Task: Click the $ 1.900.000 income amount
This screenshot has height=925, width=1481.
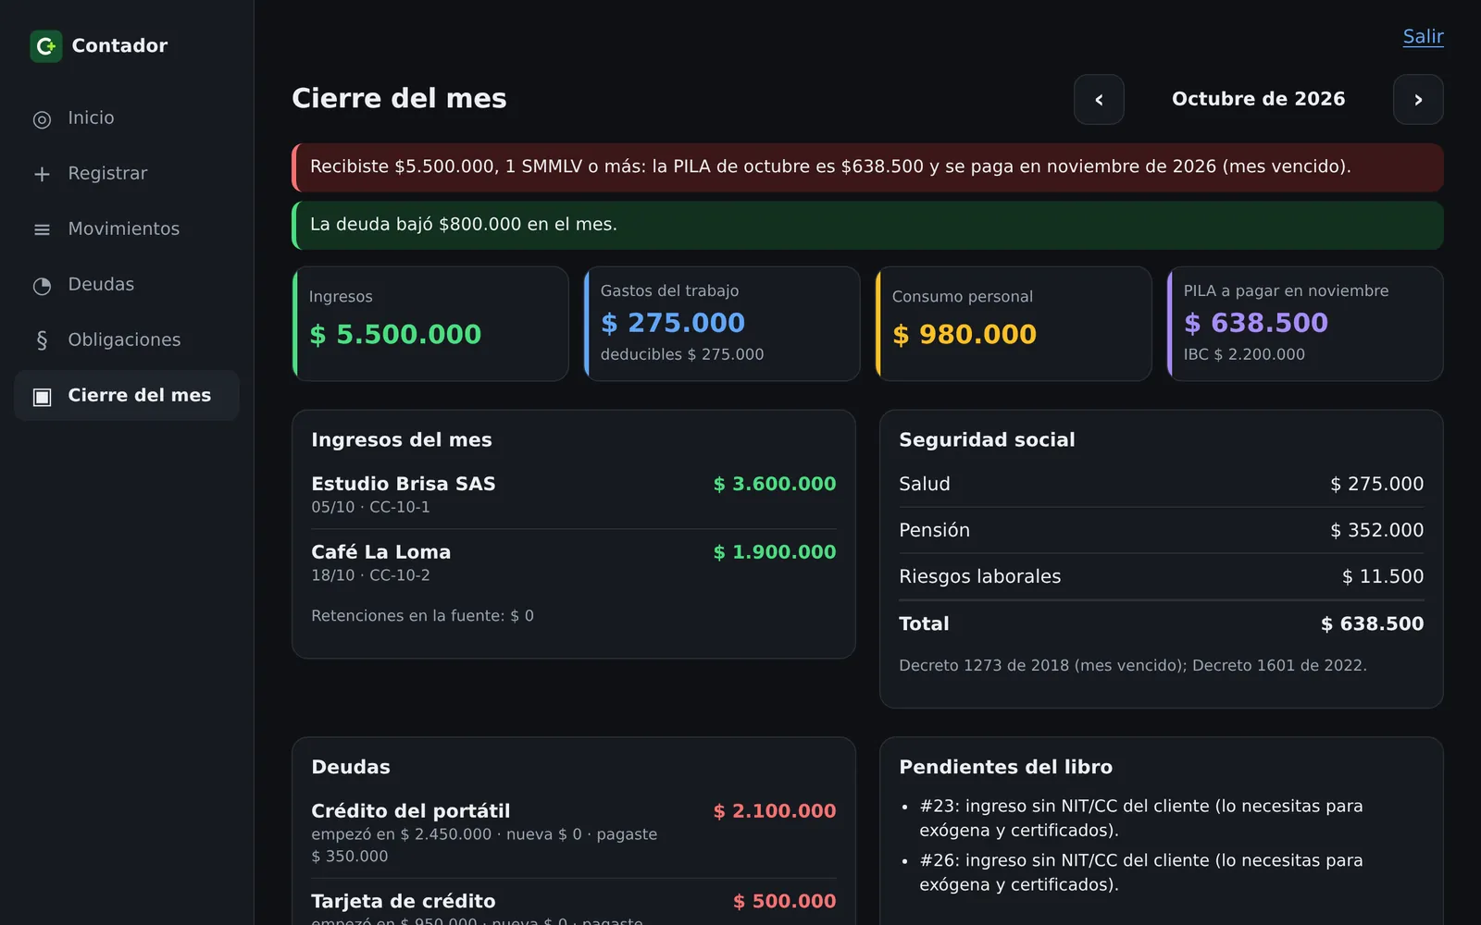Action: pyautogui.click(x=775, y=552)
